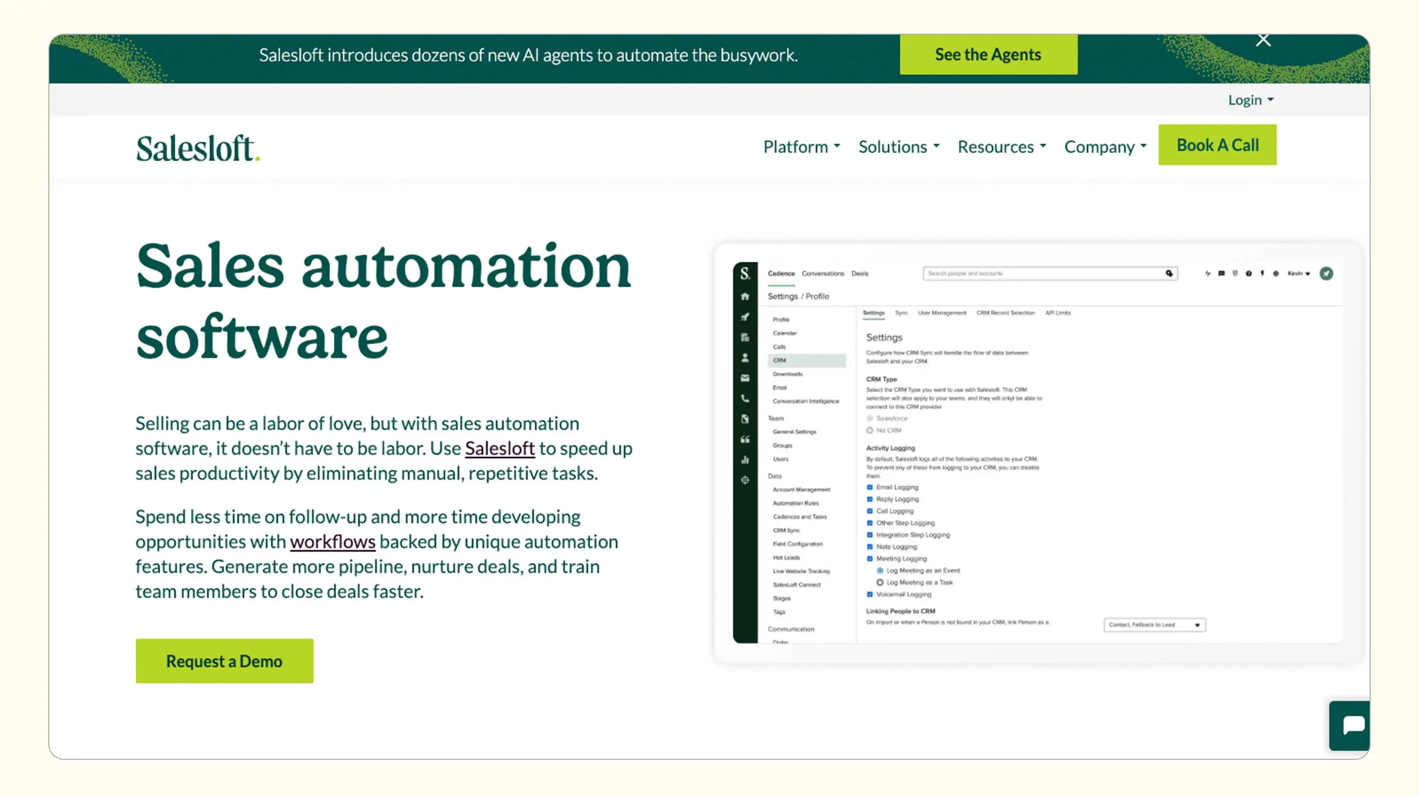Close the announcement banner with X
This screenshot has height=796, width=1419.
coord(1263,41)
